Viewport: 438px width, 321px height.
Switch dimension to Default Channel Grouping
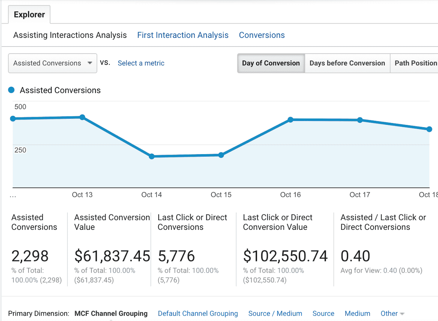pyautogui.click(x=198, y=313)
